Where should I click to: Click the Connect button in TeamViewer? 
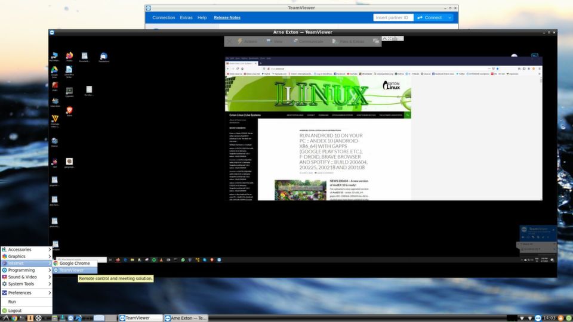tap(430, 18)
